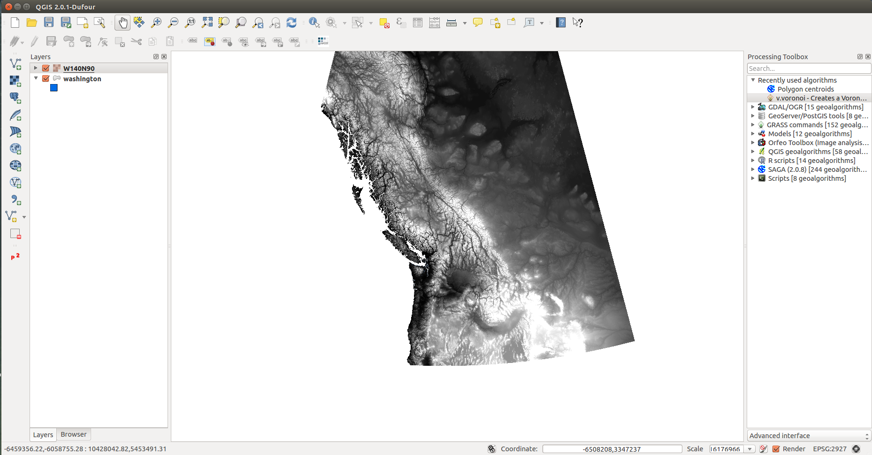Select the Zoom Out magnifier tool
The width and height of the screenshot is (872, 455).
pyautogui.click(x=173, y=23)
